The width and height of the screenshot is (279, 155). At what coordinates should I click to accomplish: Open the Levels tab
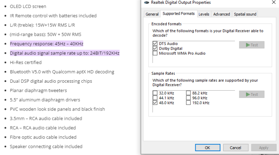tap(204, 14)
